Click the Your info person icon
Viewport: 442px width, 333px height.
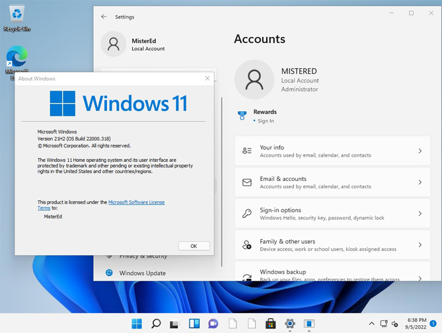tap(247, 151)
